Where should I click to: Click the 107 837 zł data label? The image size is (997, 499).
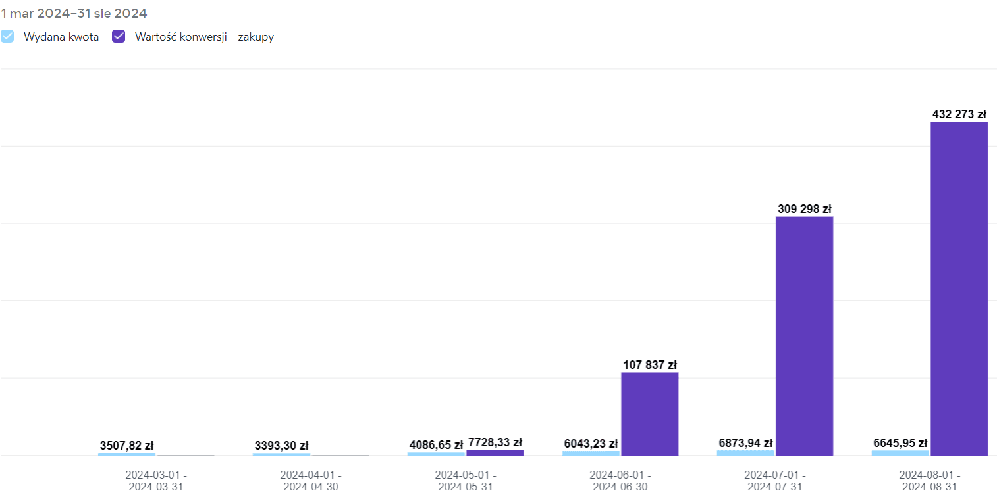coord(650,365)
